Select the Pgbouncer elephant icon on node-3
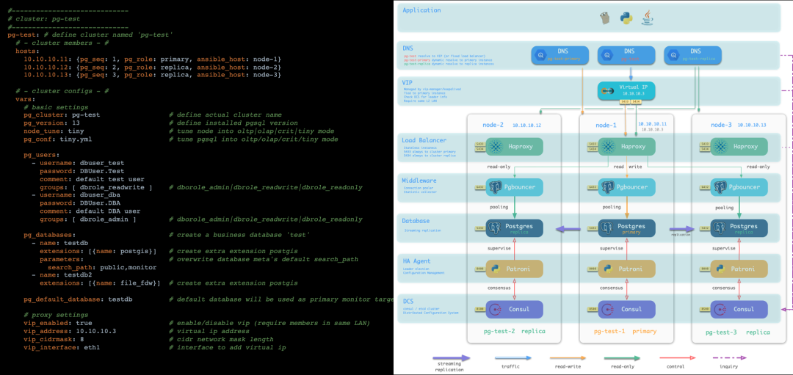 [x=719, y=187]
